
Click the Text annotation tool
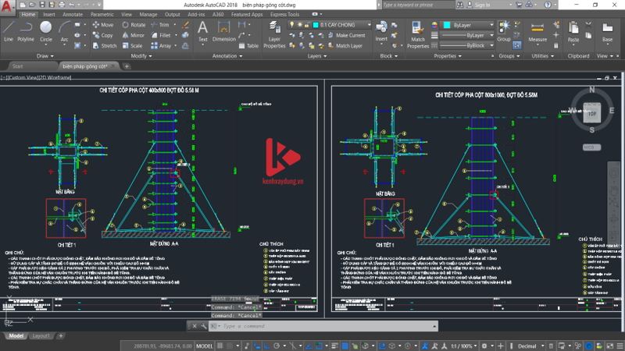pyautogui.click(x=202, y=30)
